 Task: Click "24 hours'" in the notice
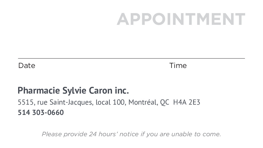(103, 134)
